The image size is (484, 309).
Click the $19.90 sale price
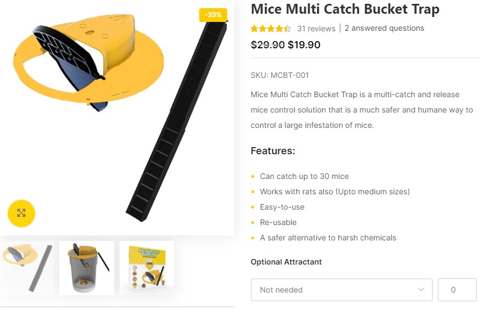(304, 45)
